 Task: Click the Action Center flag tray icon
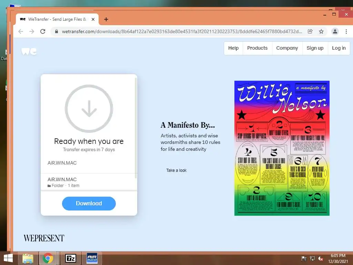pyautogui.click(x=304, y=258)
